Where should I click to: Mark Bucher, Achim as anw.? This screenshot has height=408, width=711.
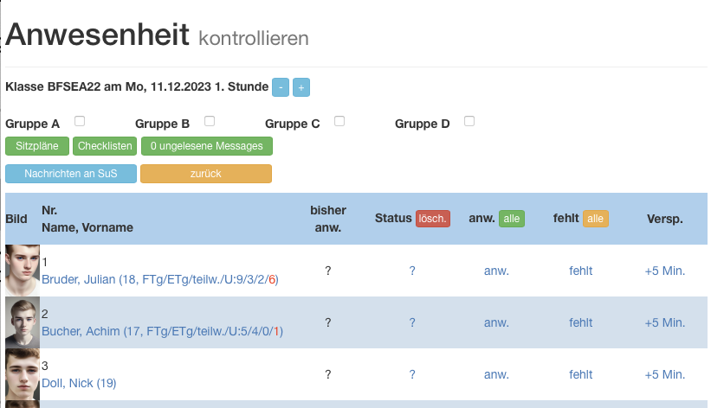[x=496, y=323]
